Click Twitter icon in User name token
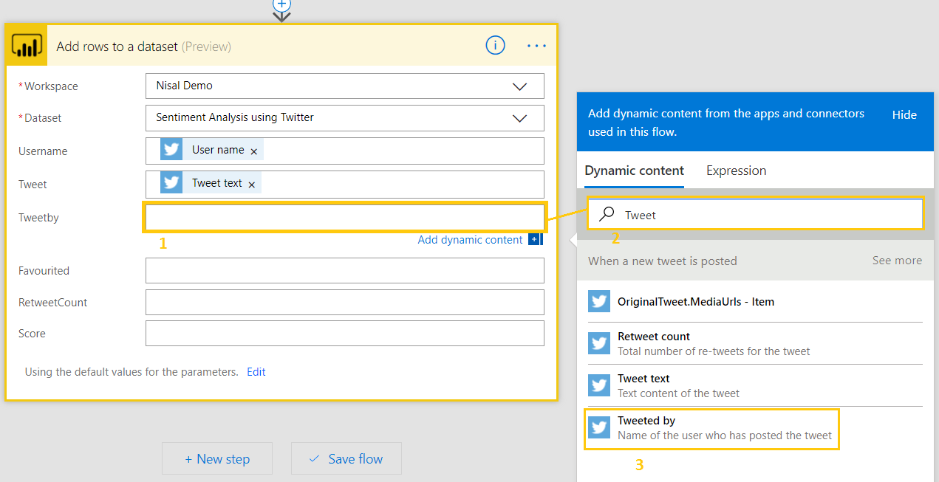Screen dimensions: 939x482 (171, 150)
